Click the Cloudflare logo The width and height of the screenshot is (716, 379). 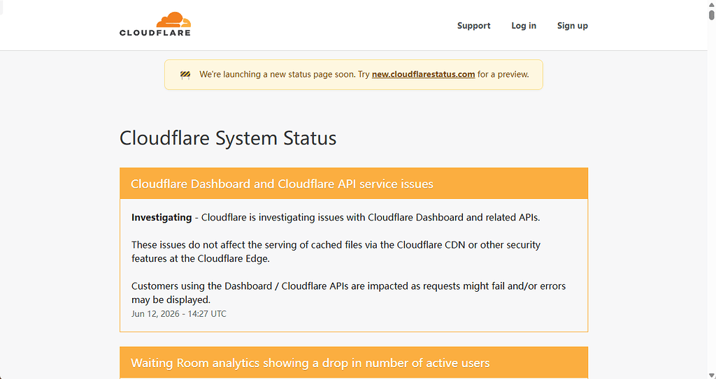(x=155, y=24)
